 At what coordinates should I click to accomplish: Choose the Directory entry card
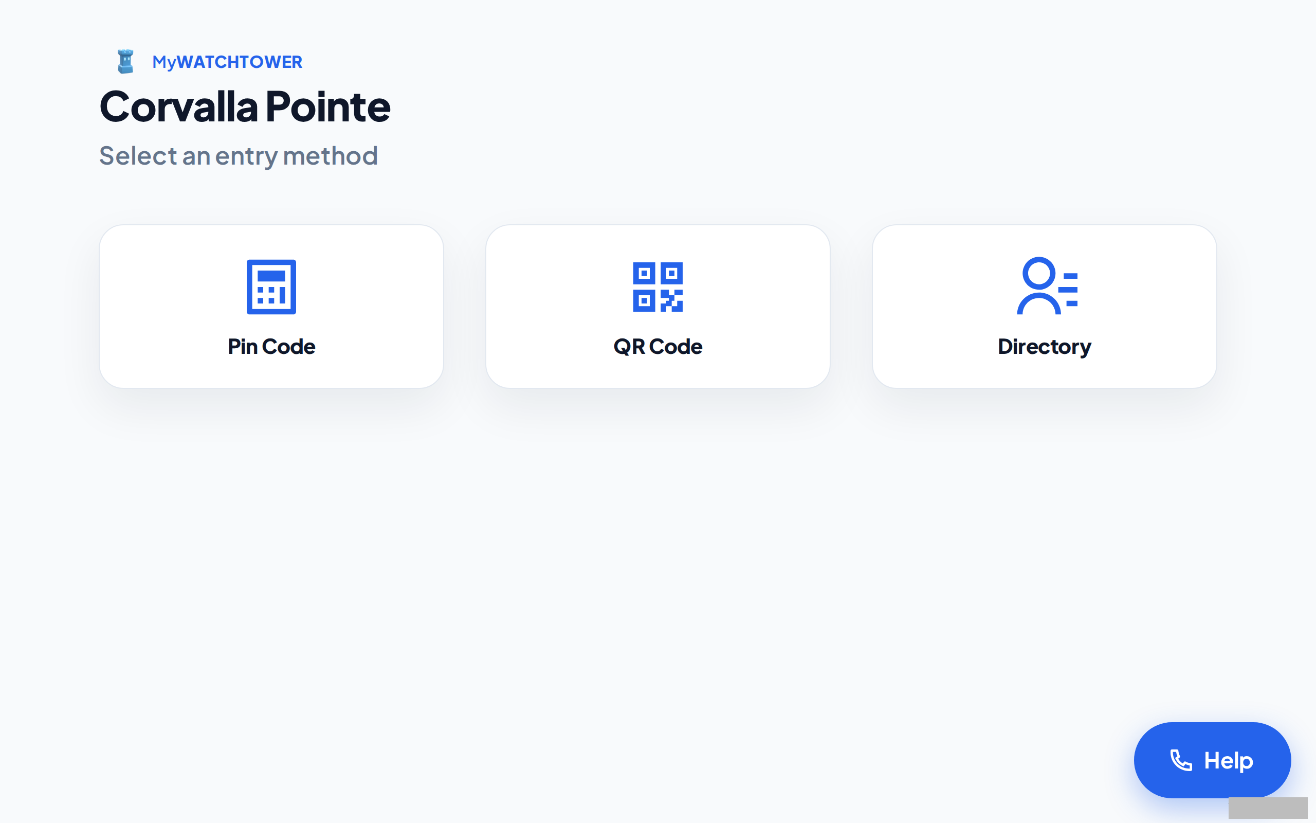coord(1044,307)
